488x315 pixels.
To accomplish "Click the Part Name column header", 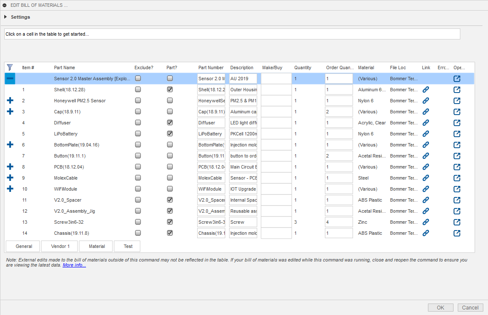I will [64, 67].
